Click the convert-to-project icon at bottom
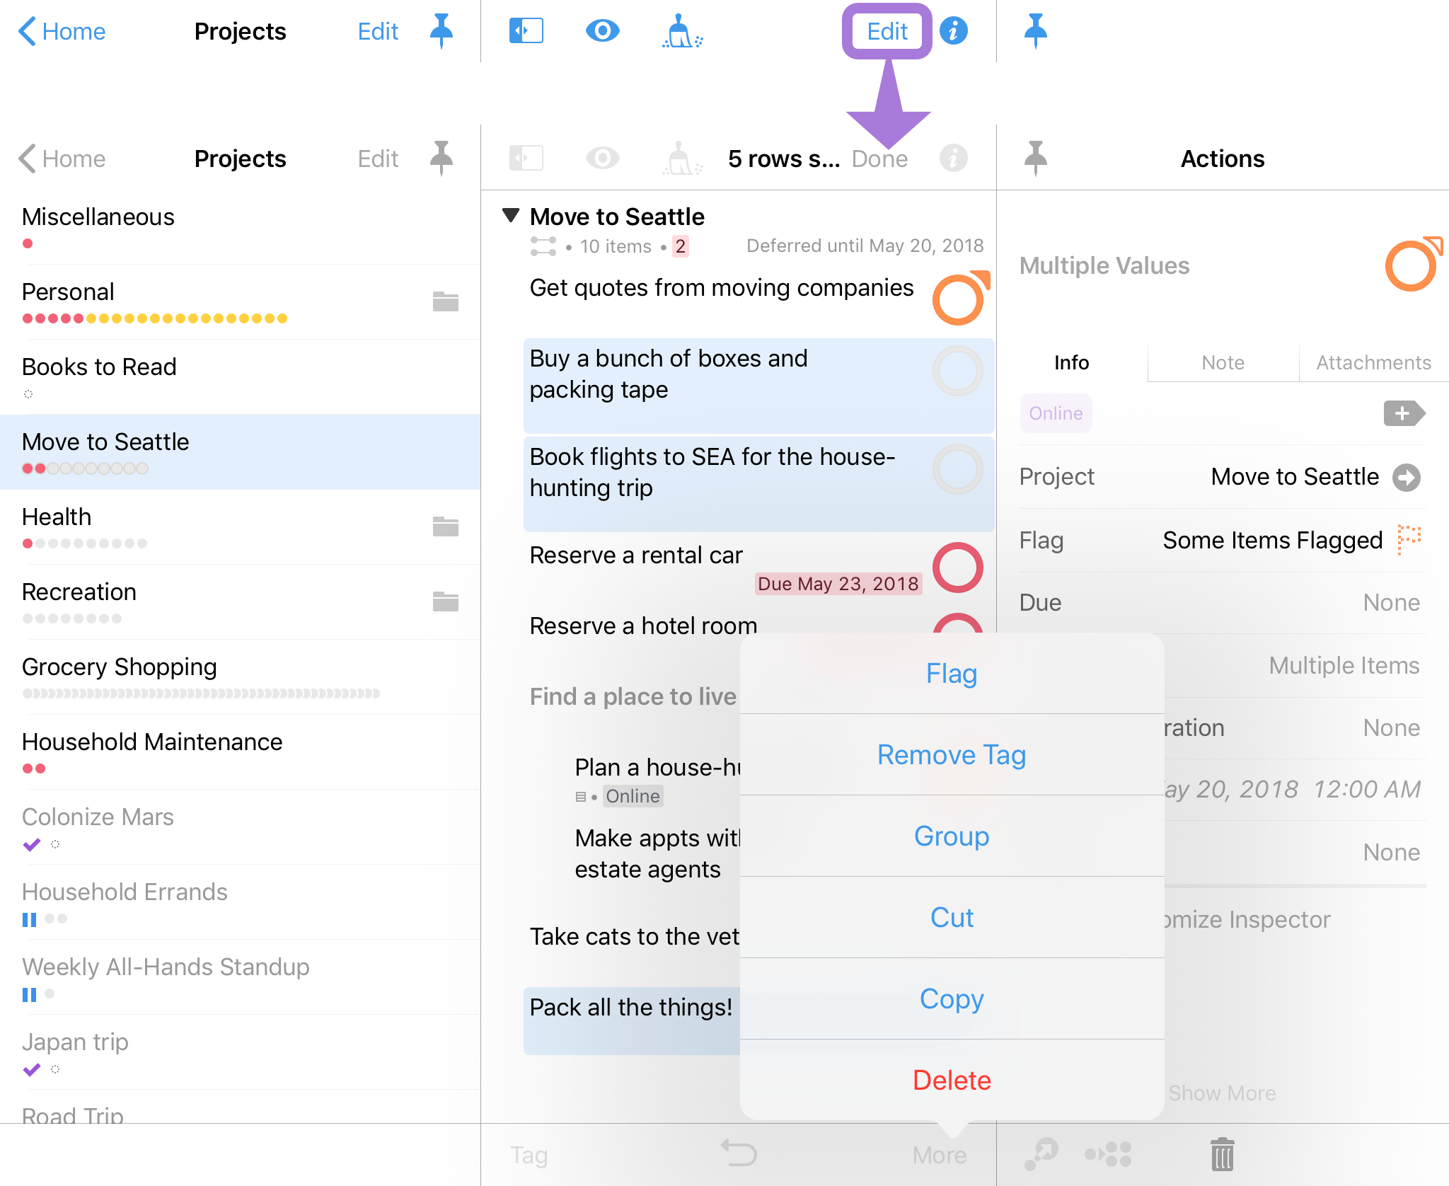The width and height of the screenshot is (1449, 1186). [x=1041, y=1153]
